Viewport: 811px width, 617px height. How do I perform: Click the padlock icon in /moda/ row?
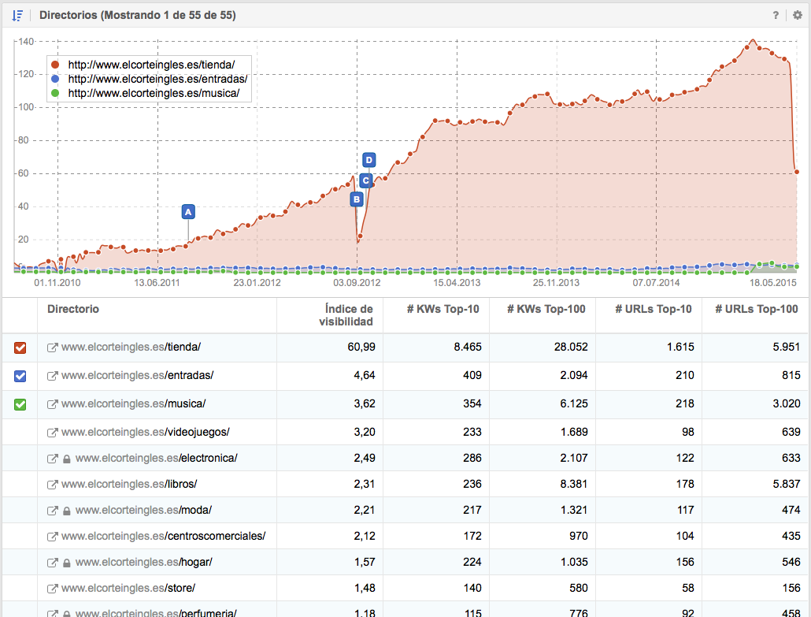point(67,511)
